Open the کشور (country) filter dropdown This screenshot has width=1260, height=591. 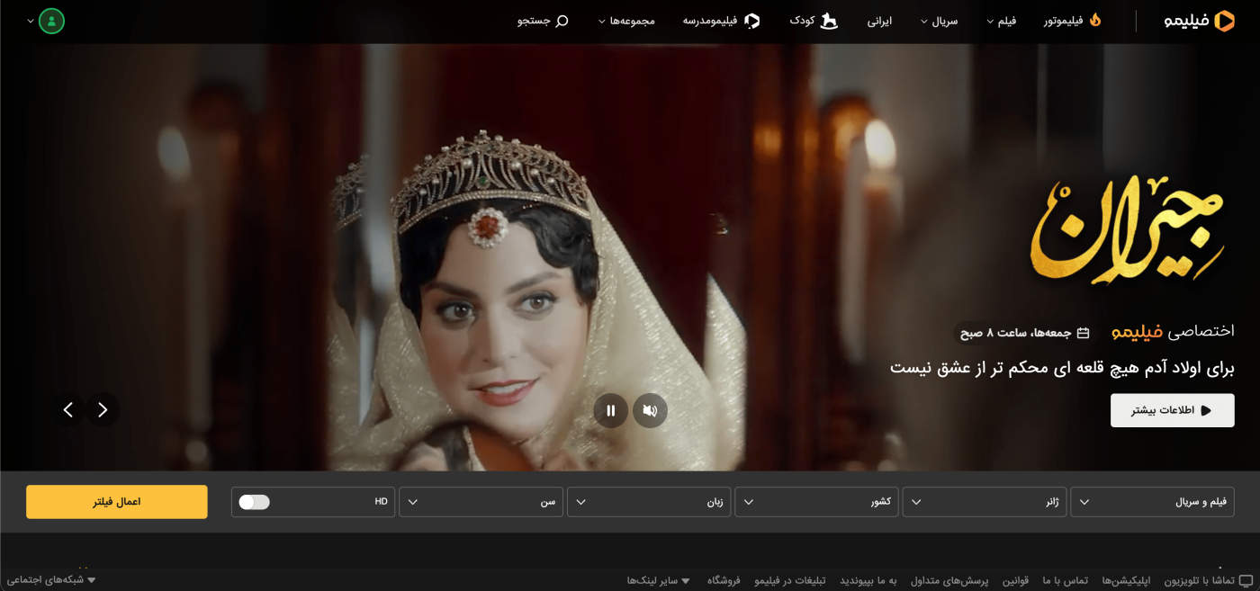point(816,501)
